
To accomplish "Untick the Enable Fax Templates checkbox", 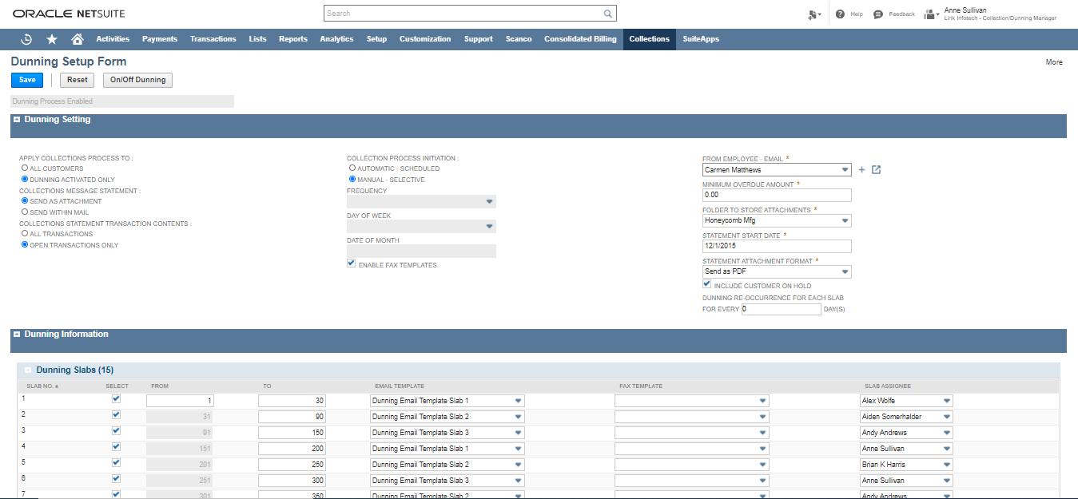I will click(352, 263).
